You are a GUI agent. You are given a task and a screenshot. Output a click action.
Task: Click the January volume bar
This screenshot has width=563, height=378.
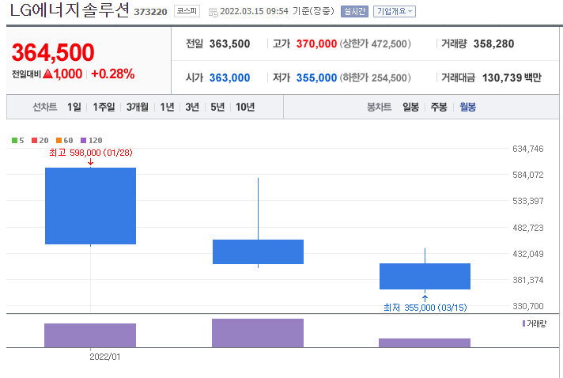(90, 335)
